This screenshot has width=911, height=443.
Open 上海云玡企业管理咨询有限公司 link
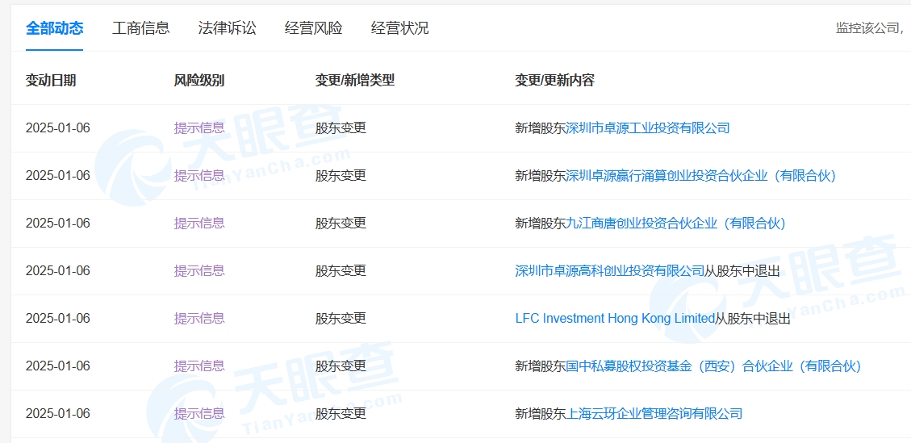pos(654,414)
